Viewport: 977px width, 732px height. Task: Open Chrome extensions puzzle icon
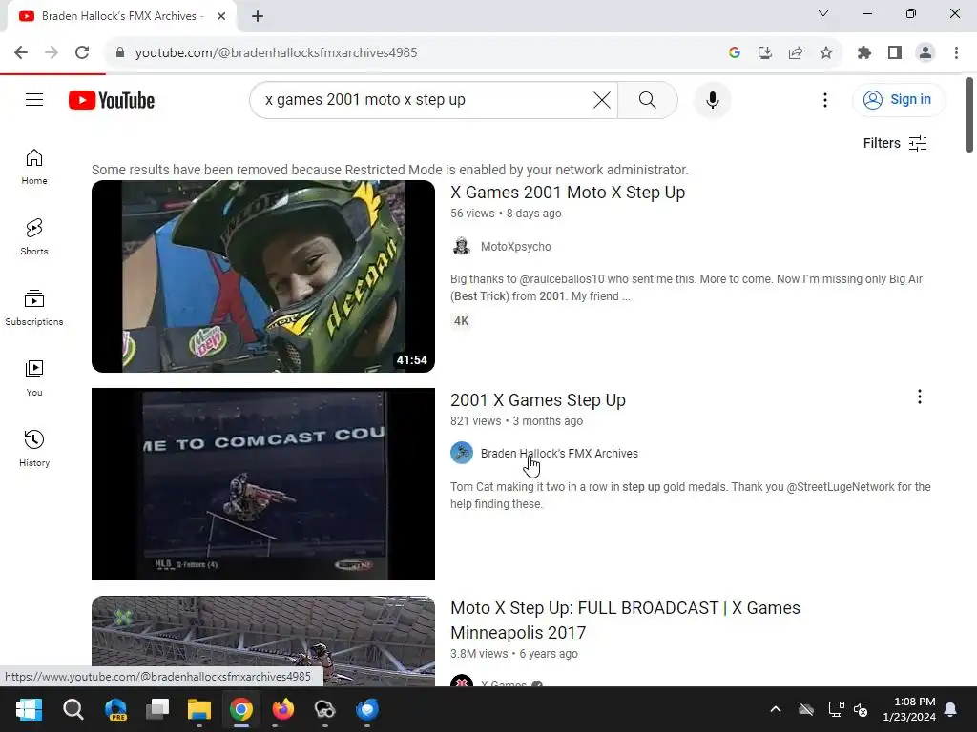point(863,53)
